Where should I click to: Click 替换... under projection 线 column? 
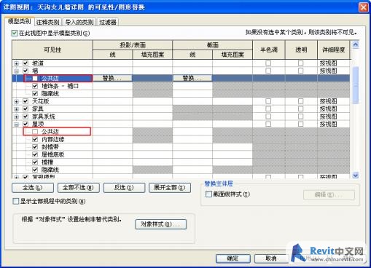click(x=112, y=78)
